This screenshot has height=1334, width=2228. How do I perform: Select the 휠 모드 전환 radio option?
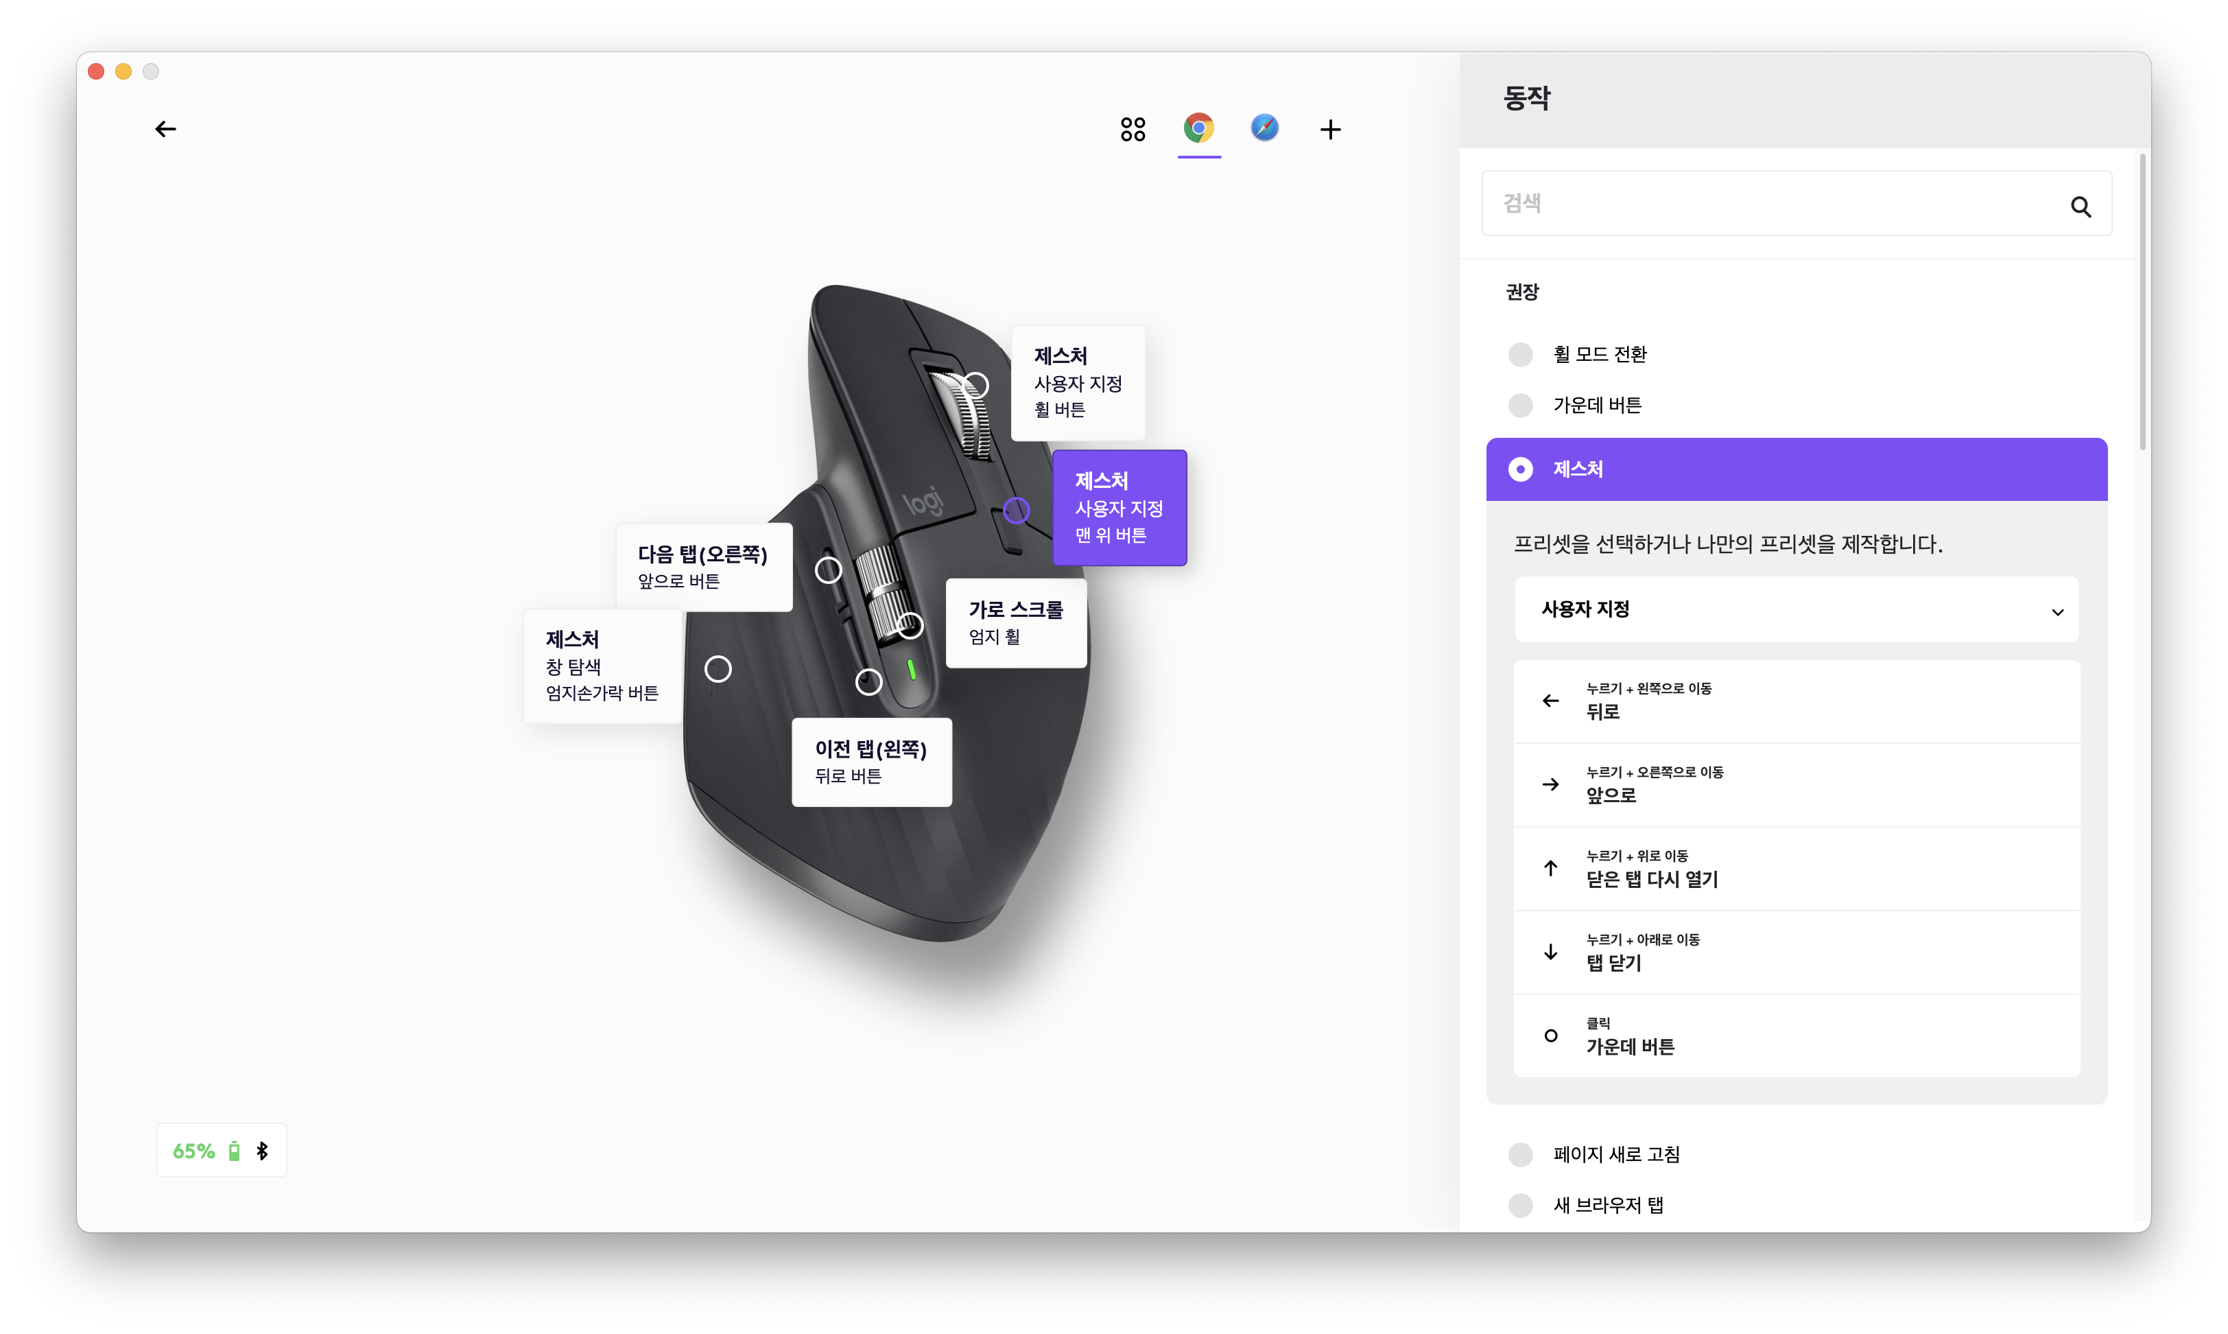[1521, 354]
